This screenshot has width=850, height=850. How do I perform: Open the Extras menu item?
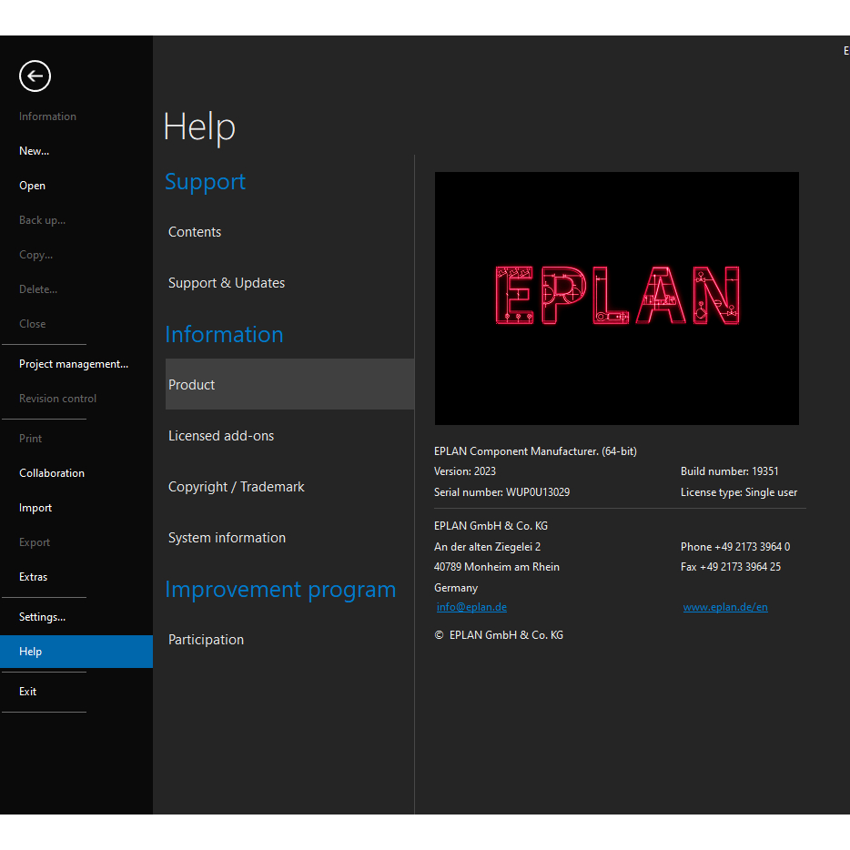tap(34, 577)
